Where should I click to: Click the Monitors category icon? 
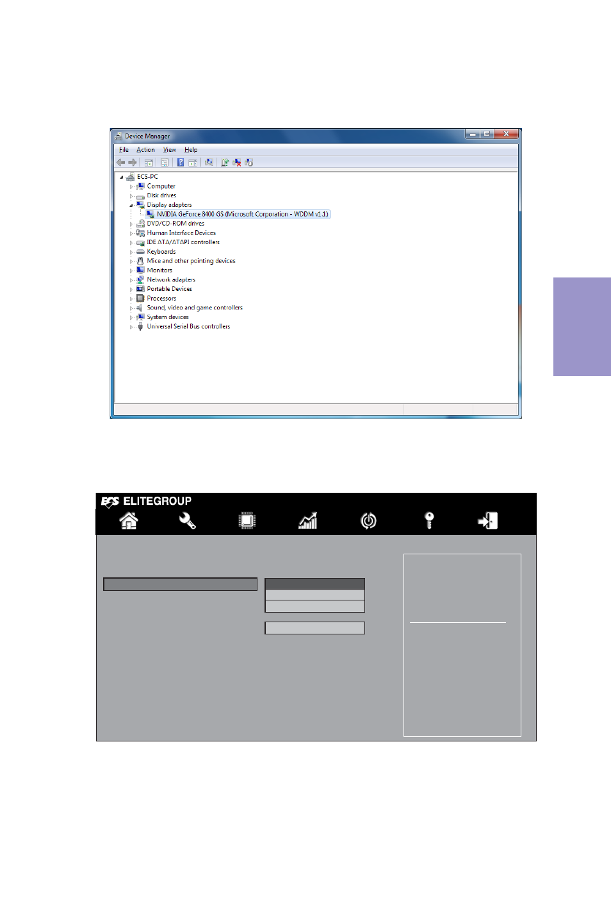[140, 270]
